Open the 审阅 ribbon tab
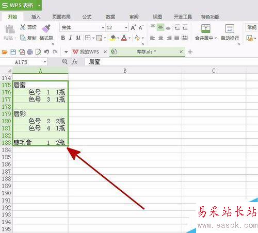The width and height of the screenshot is (258, 233). (134, 17)
